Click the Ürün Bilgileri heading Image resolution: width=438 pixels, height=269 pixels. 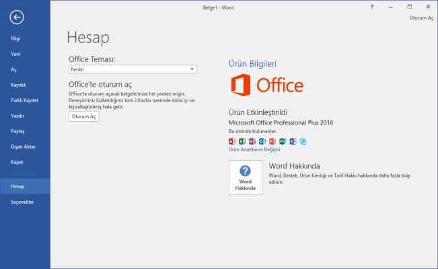point(252,63)
